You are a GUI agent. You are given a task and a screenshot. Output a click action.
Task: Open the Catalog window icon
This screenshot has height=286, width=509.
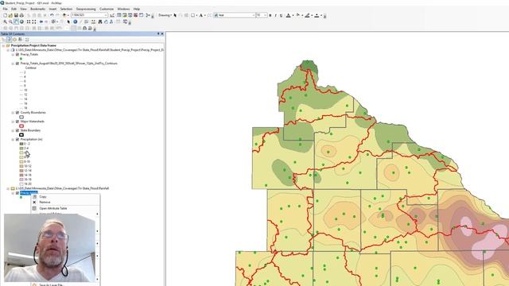click(125, 15)
